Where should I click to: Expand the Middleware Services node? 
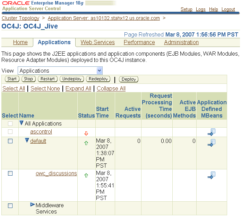(33, 204)
